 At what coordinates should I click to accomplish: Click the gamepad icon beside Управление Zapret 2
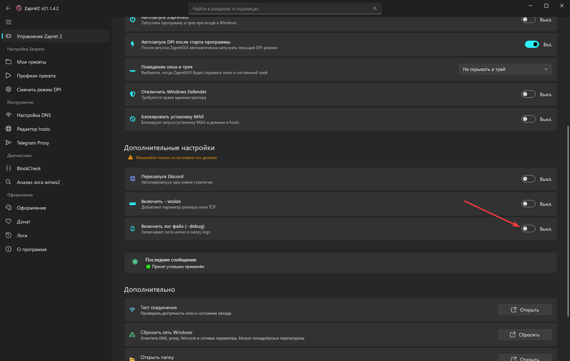click(x=9, y=36)
